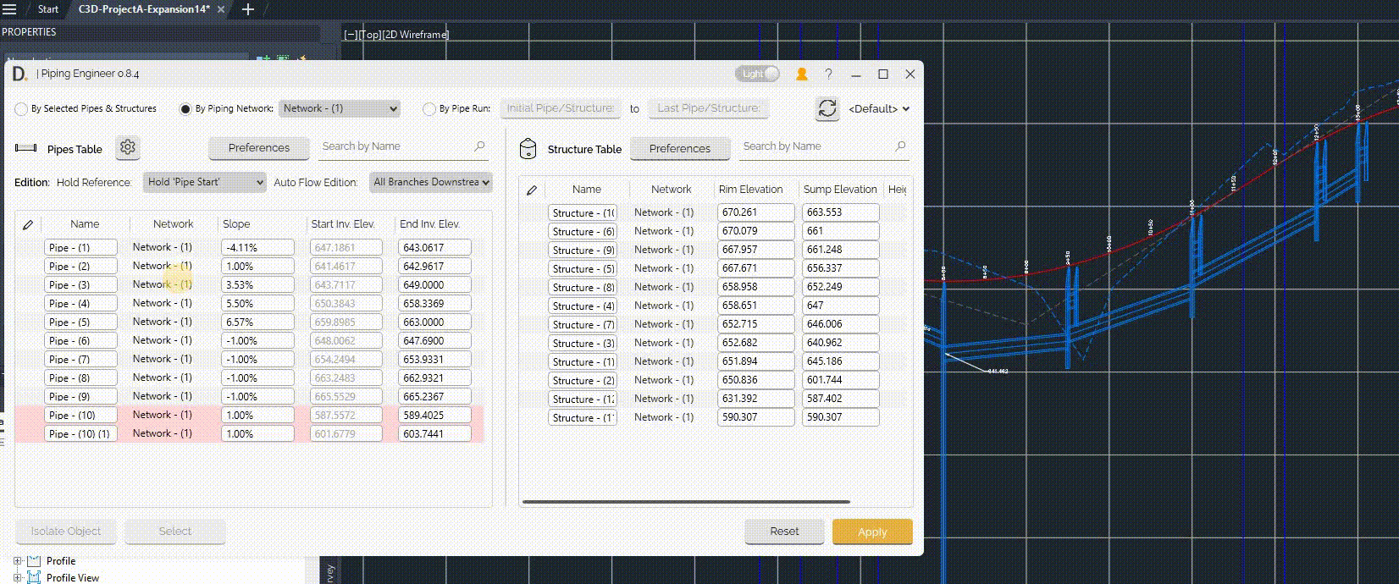Screen dimensions: 1399x584
Task: Click the pencil edit icon in Structure Table
Action: (x=532, y=190)
